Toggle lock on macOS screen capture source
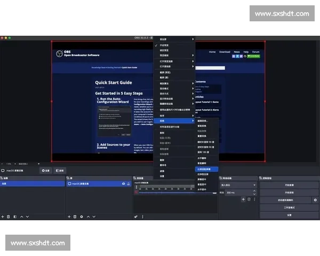 (x=129, y=183)
